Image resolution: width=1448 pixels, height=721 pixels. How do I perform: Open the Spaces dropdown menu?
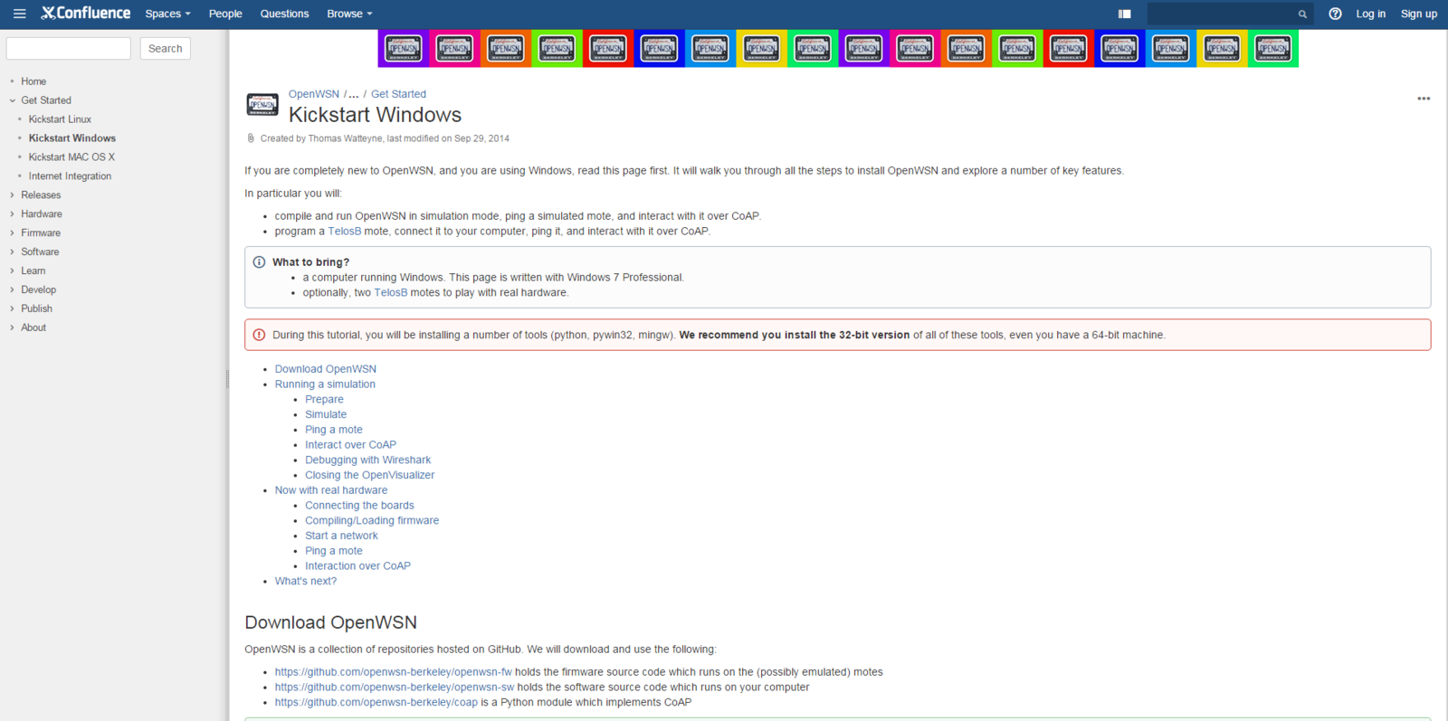(x=167, y=14)
